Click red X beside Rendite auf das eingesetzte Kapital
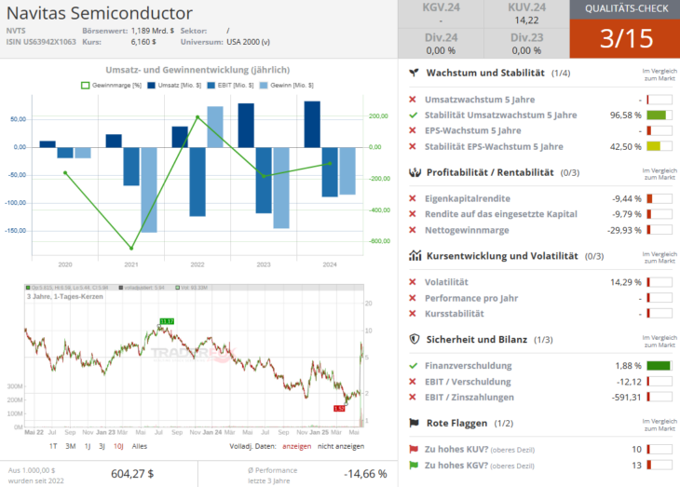 (413, 214)
